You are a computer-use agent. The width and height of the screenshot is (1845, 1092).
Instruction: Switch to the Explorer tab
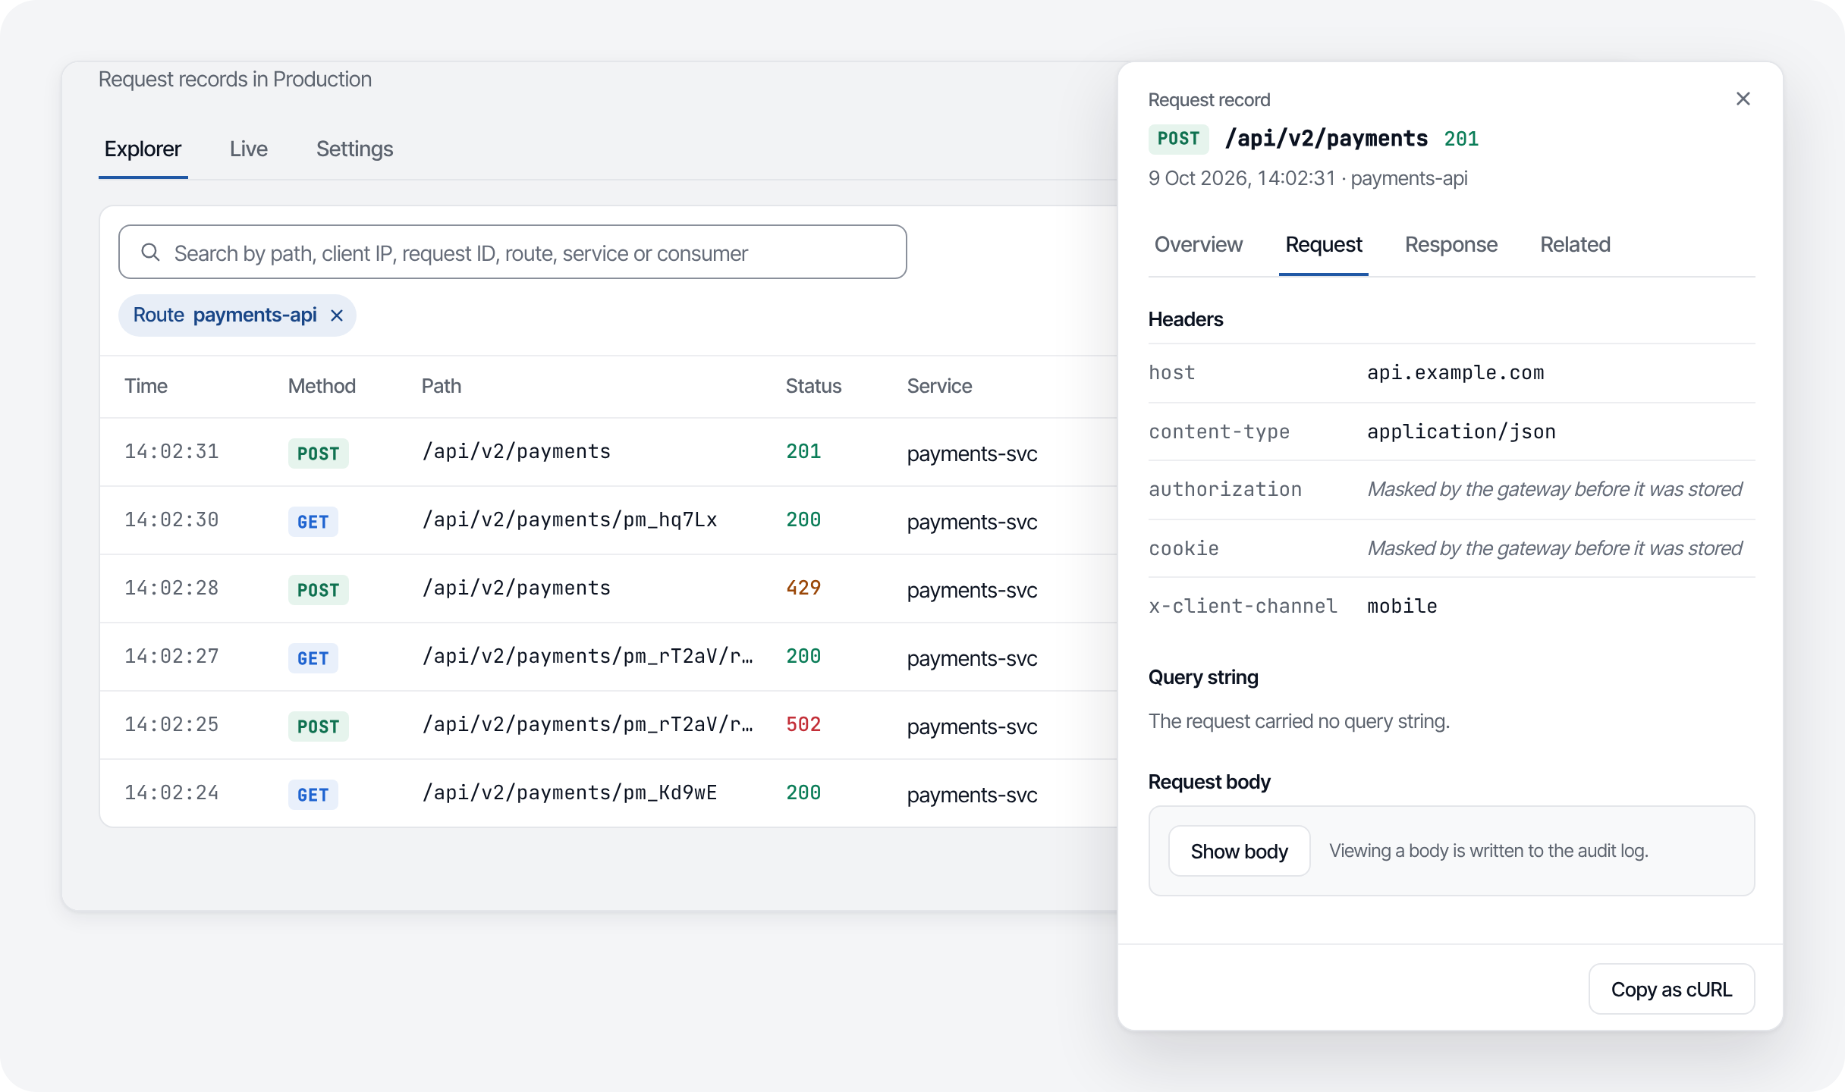click(143, 149)
